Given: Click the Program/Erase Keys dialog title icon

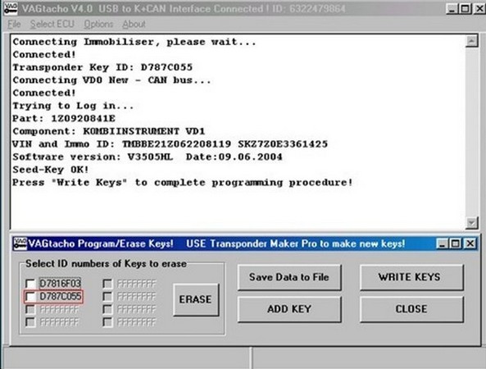Looking at the screenshot, I should pyautogui.click(x=20, y=244).
